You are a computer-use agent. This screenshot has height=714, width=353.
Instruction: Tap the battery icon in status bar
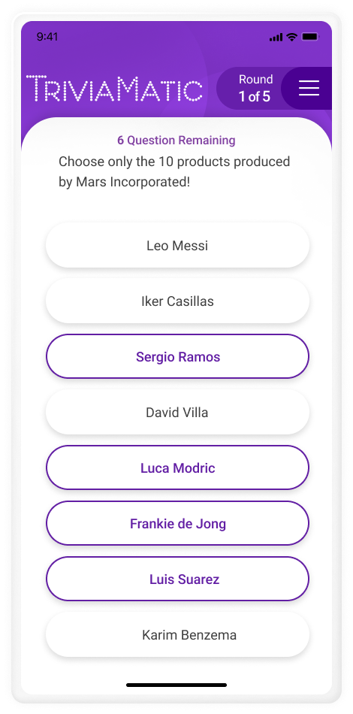click(311, 37)
